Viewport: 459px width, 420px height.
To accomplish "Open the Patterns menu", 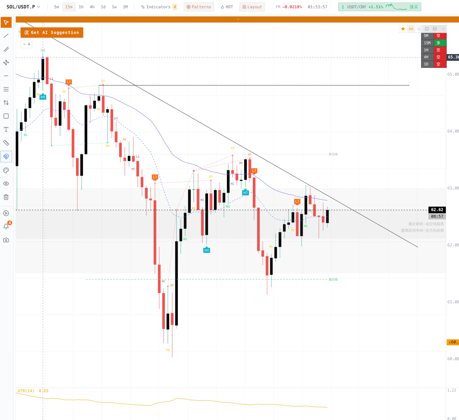I will tap(199, 7).
